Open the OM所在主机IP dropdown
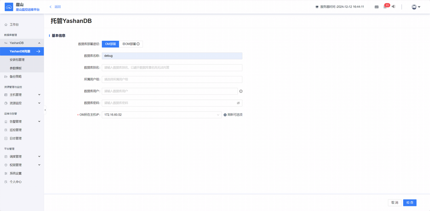 [162, 115]
